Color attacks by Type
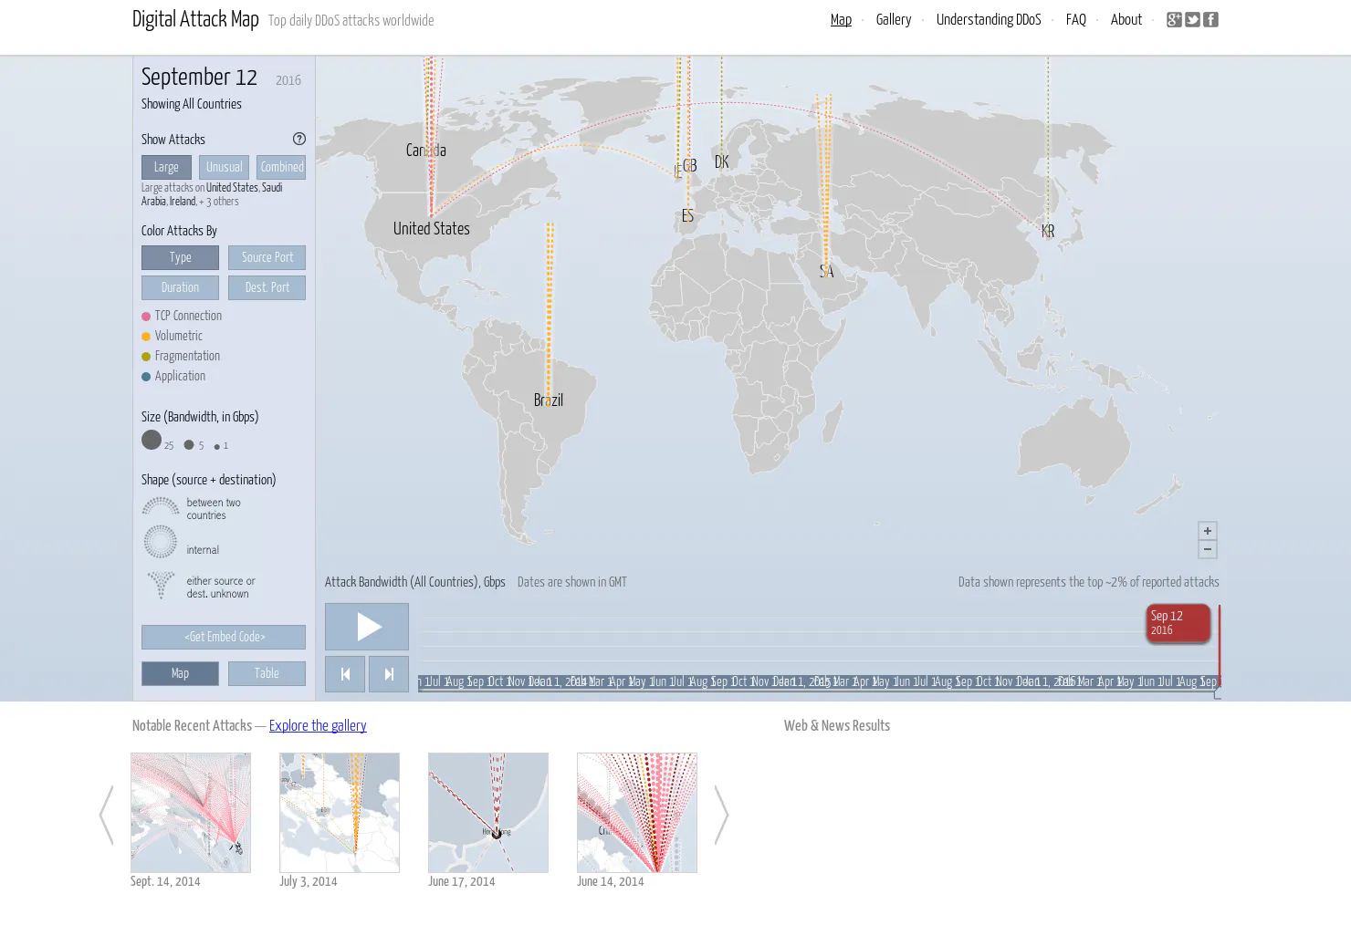Viewport: 1351px width, 946px height. [x=180, y=257]
